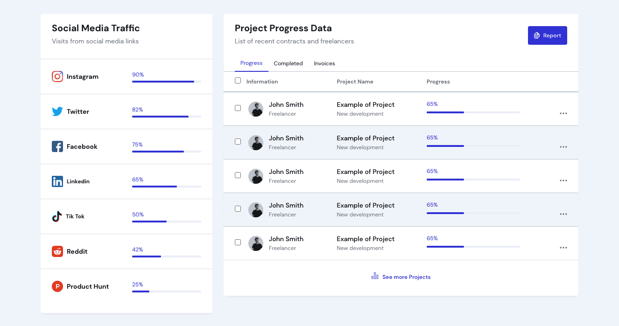
Task: Click the LinkedIn logo icon
Action: tap(57, 181)
